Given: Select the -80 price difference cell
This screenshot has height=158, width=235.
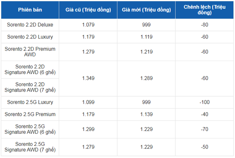Looking at the screenshot, I should pyautogui.click(x=204, y=25).
